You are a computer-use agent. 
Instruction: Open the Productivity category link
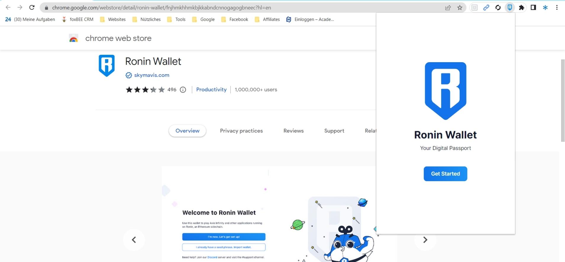212,89
